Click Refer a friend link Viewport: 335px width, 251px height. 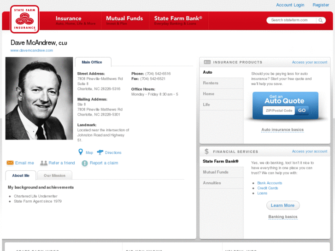pyautogui.click(x=62, y=163)
